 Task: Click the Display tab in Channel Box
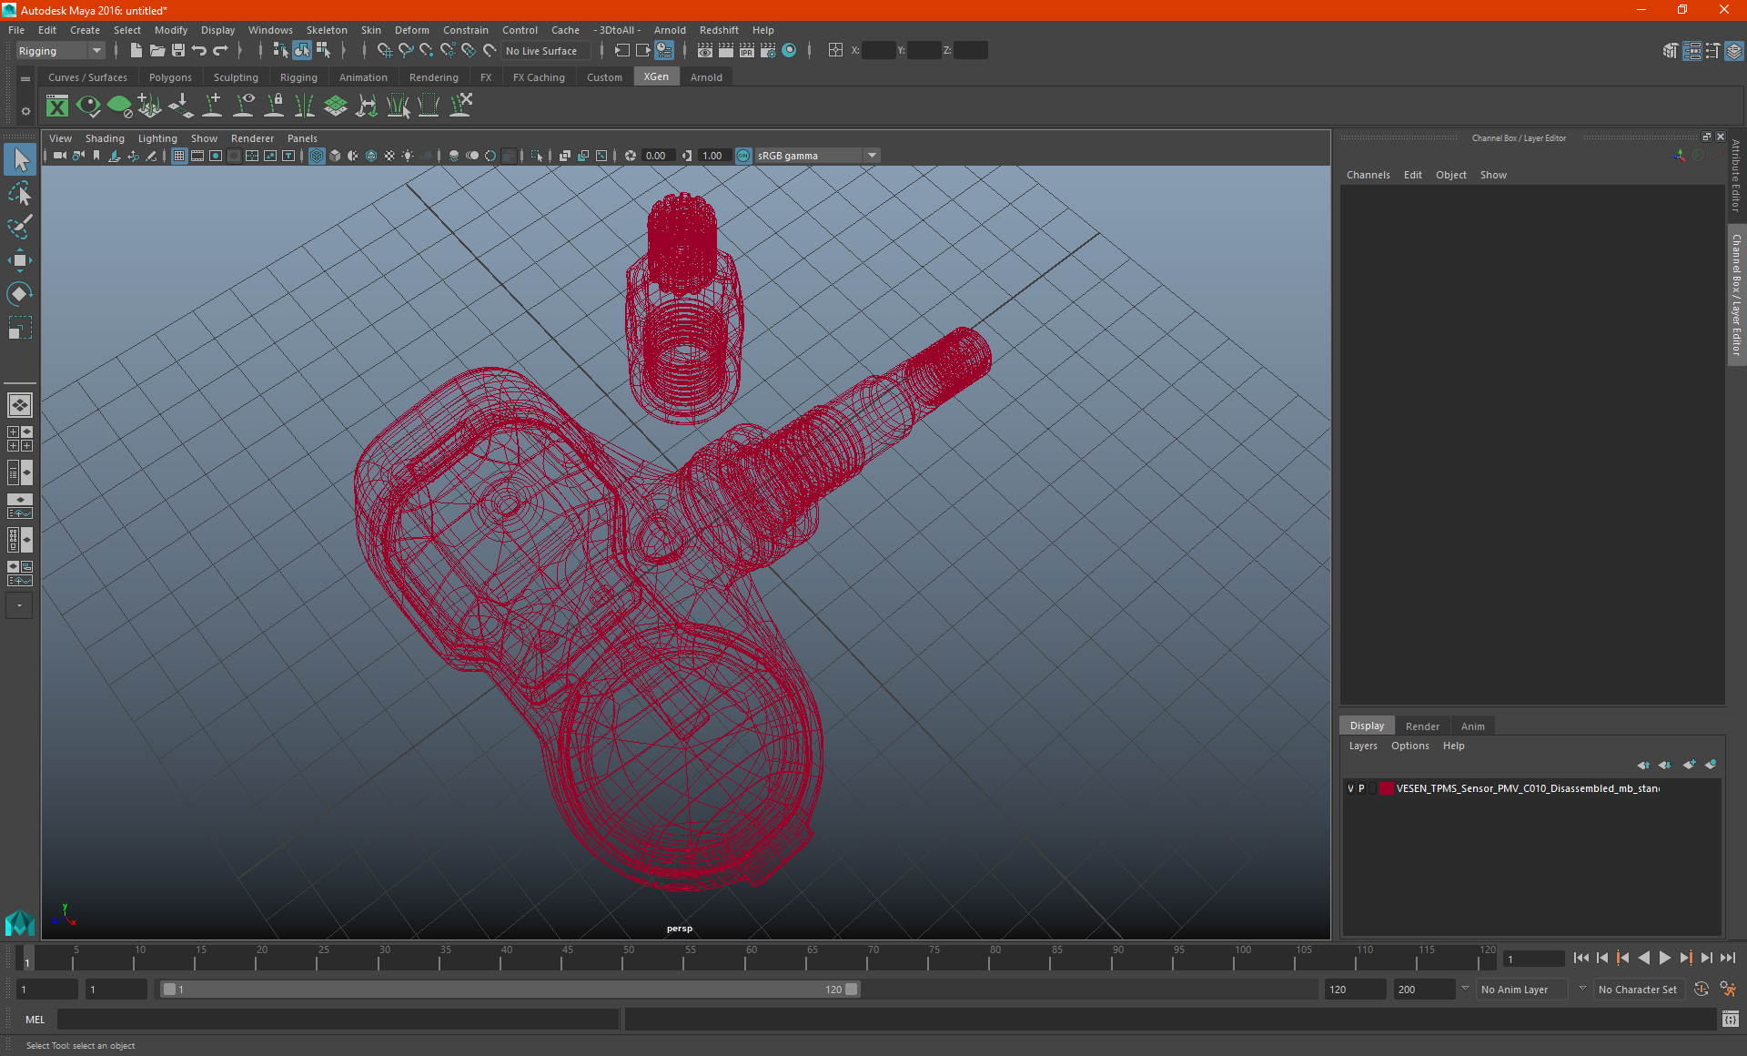tap(1368, 726)
